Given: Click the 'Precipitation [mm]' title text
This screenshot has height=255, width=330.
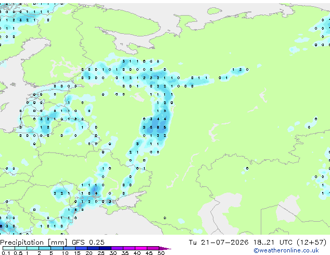Looking at the screenshot, I should 34,243.
